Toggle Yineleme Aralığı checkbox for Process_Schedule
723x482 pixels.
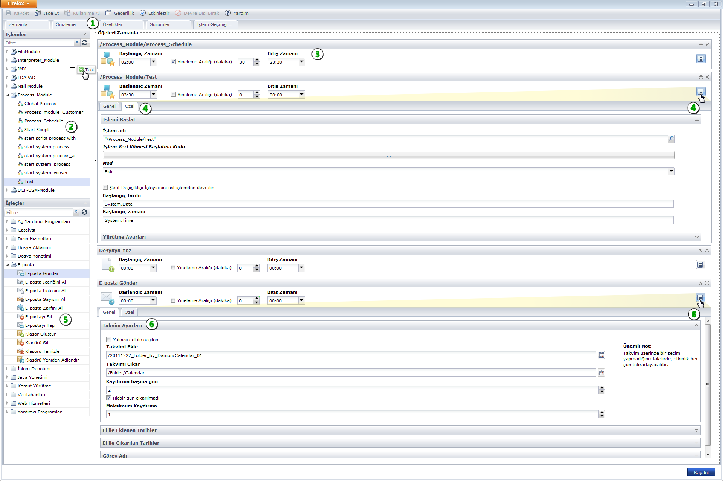pyautogui.click(x=173, y=62)
